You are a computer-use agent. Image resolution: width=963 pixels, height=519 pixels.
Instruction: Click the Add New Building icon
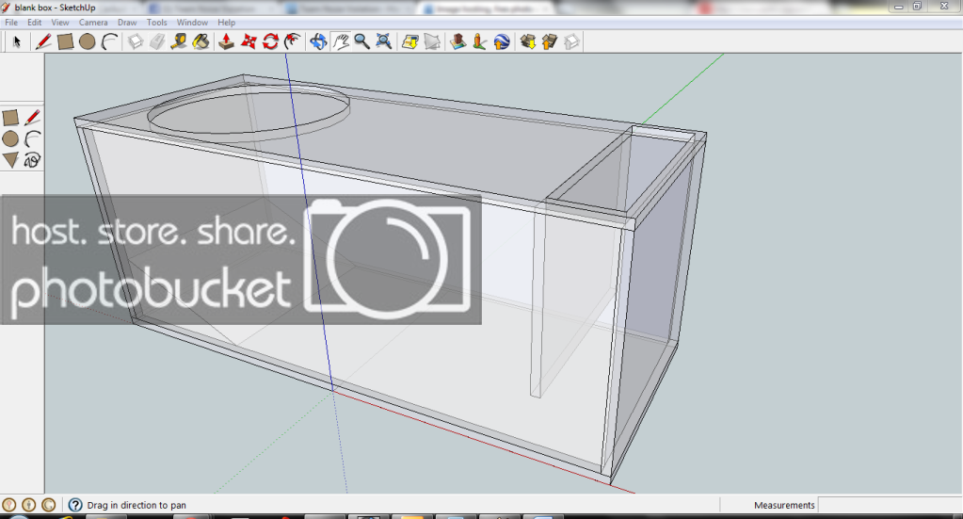point(458,41)
